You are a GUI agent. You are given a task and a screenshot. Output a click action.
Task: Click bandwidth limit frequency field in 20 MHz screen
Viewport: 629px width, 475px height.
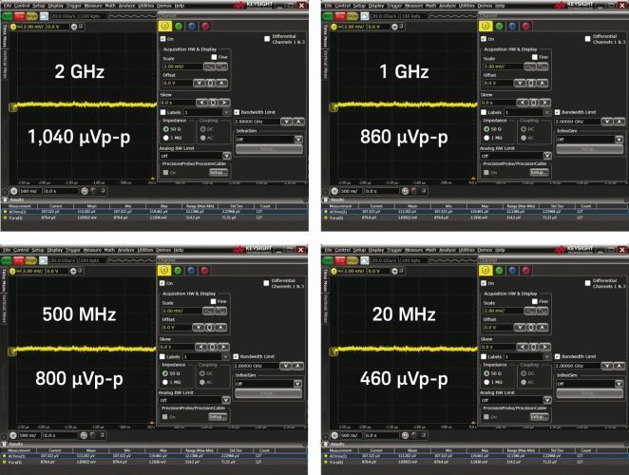tap(578, 366)
